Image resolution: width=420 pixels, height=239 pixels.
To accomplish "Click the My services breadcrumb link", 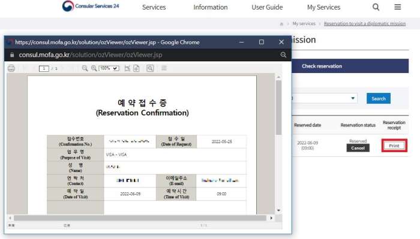I will click(x=304, y=23).
